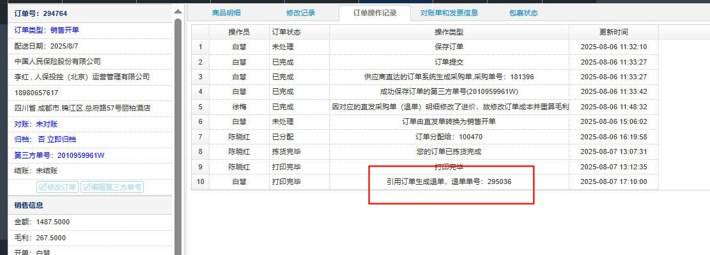
Task: Click the 退单单号：295036 cell
Action: [449, 182]
